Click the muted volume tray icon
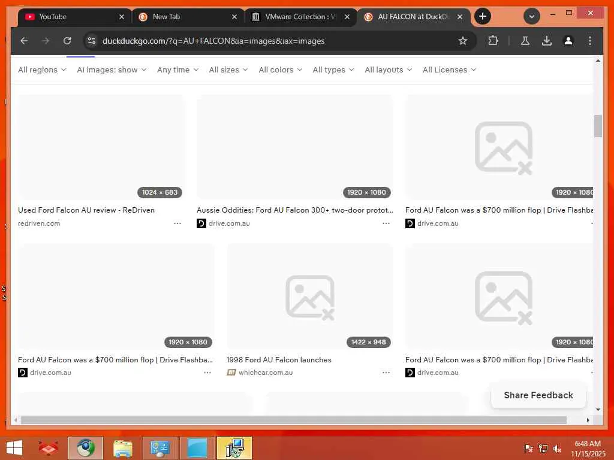 557,448
